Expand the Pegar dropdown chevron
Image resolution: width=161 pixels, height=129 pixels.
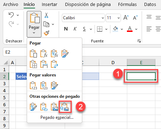34,33
